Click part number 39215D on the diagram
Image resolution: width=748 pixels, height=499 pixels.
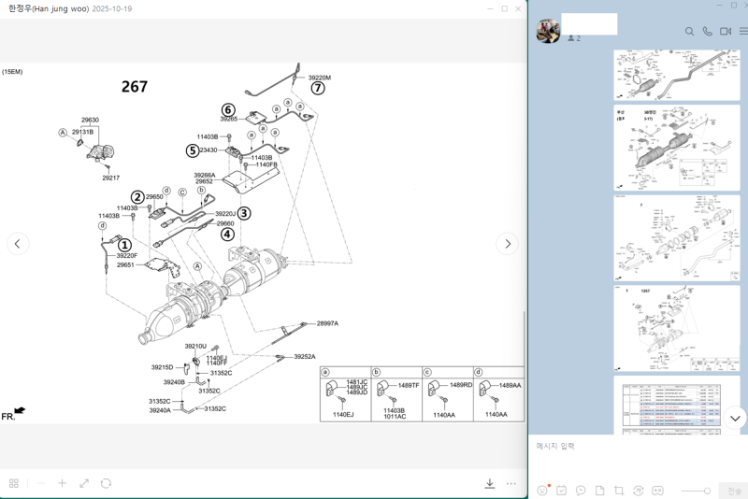pos(162,367)
